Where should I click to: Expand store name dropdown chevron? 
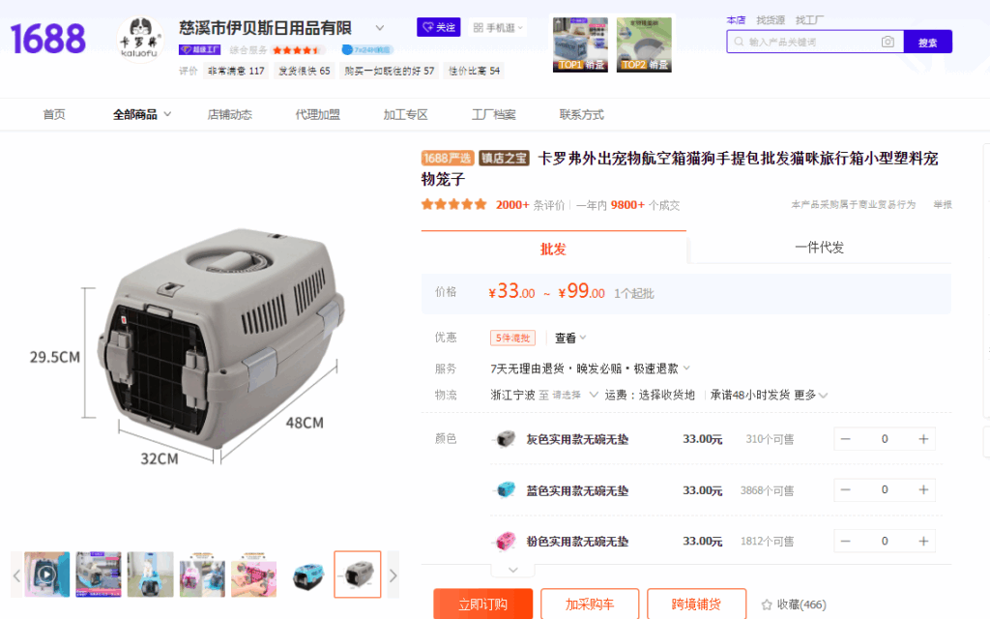(x=379, y=28)
